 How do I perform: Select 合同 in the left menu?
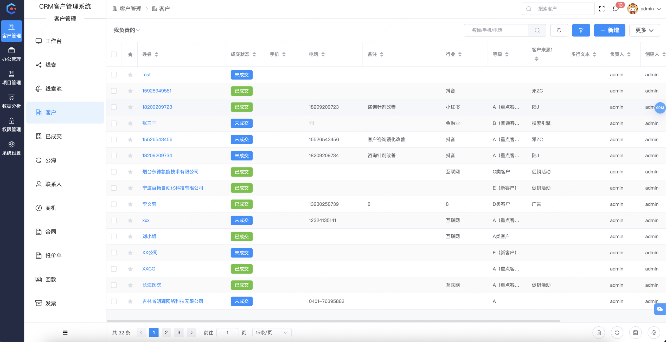pos(50,232)
